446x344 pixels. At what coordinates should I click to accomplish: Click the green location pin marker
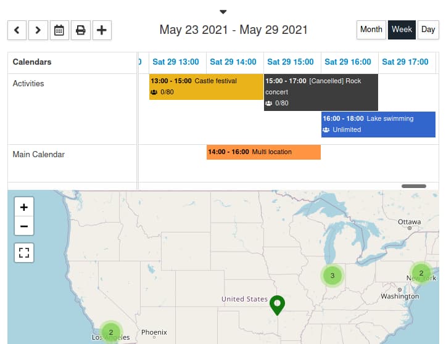click(278, 305)
